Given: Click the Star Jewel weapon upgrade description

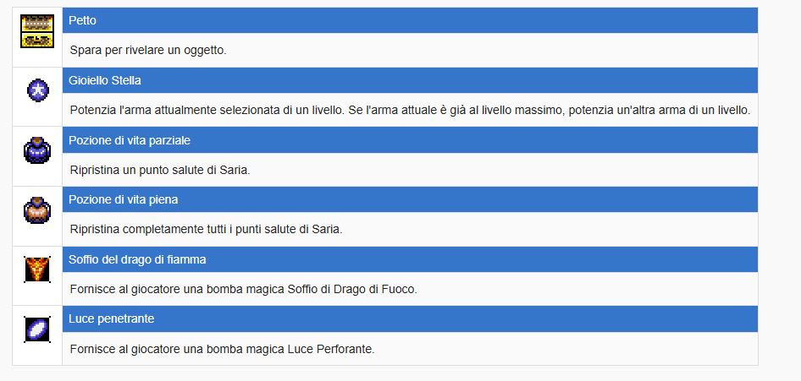Looking at the screenshot, I should [x=410, y=110].
